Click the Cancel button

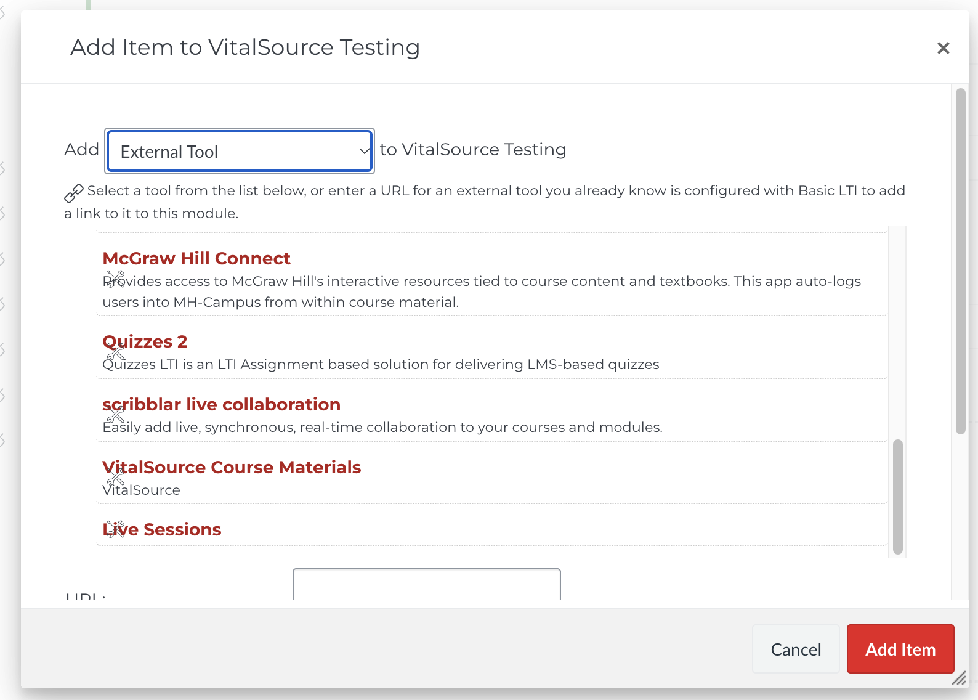pos(796,649)
